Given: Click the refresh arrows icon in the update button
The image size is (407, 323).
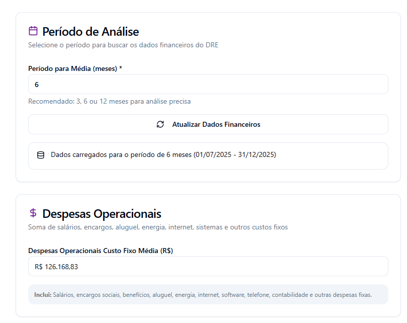Looking at the screenshot, I should point(160,124).
